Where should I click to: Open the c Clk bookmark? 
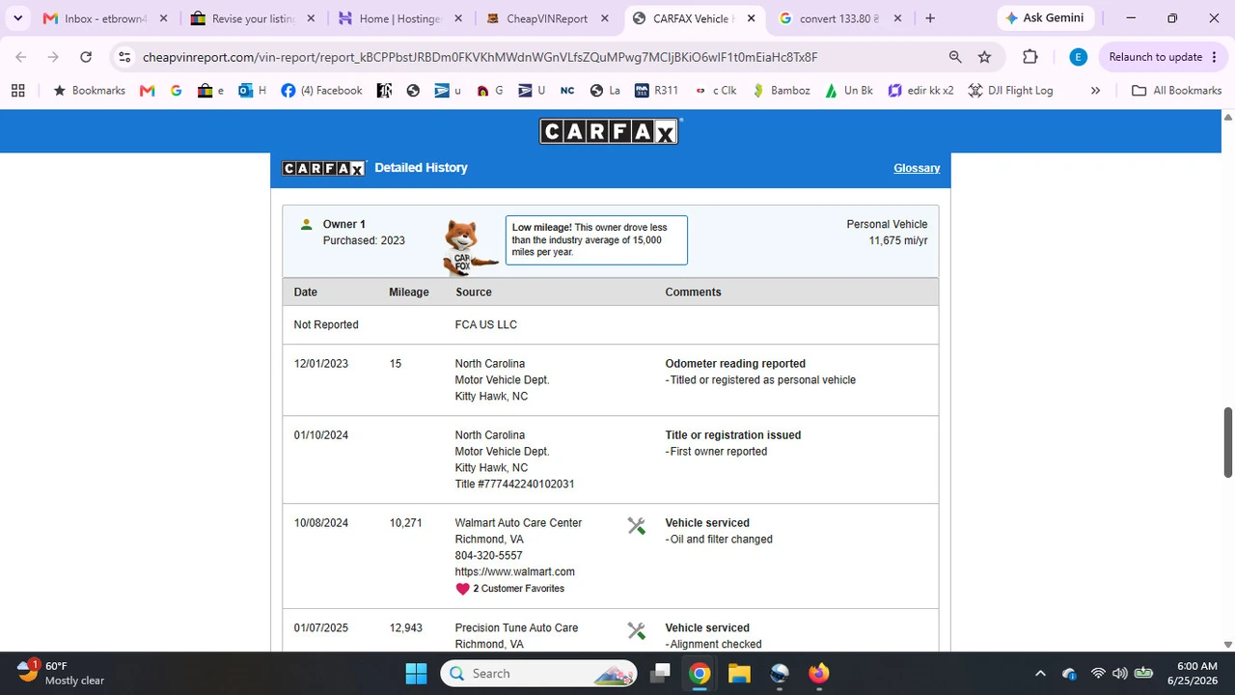(714, 91)
